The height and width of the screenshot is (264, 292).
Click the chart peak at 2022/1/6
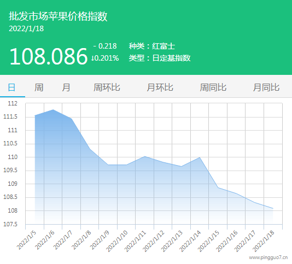(53, 110)
